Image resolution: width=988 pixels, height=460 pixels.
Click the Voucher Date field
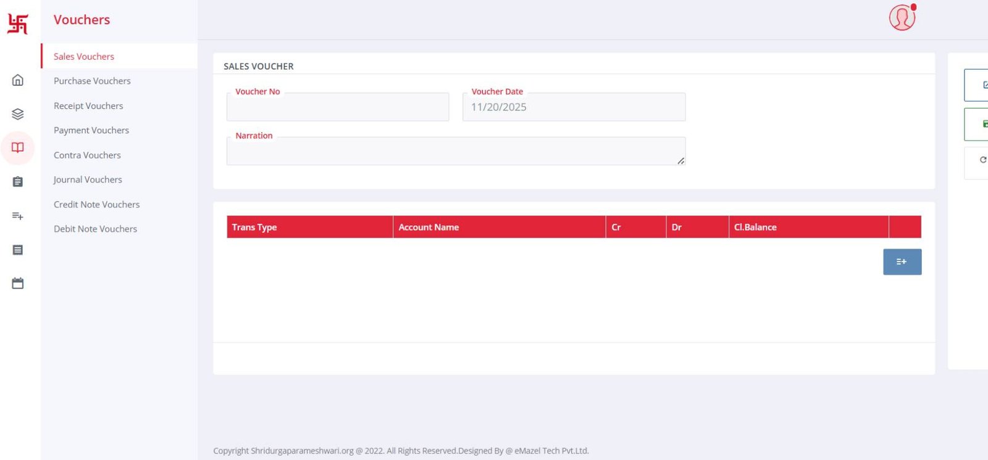[x=574, y=108]
